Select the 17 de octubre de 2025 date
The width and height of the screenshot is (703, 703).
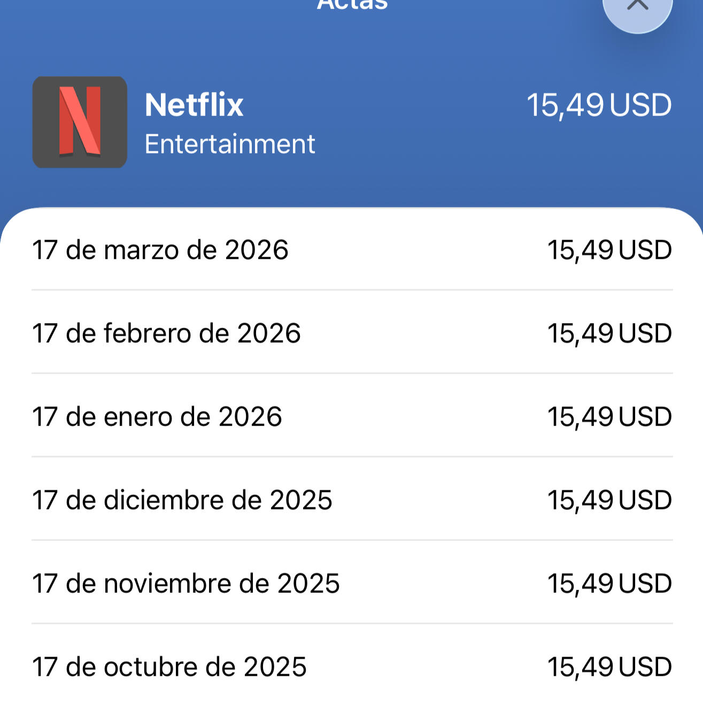tap(169, 667)
